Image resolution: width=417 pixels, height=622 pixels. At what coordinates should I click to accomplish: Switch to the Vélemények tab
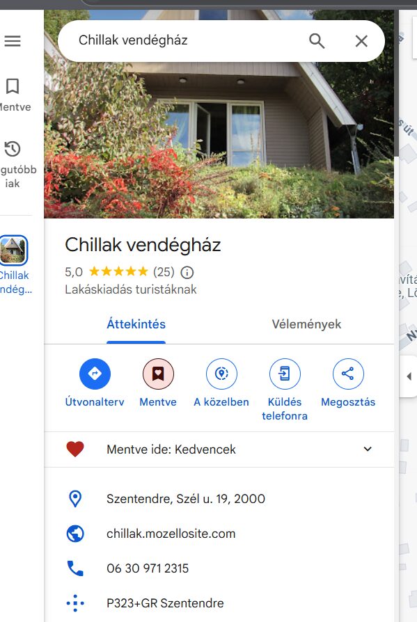point(306,324)
